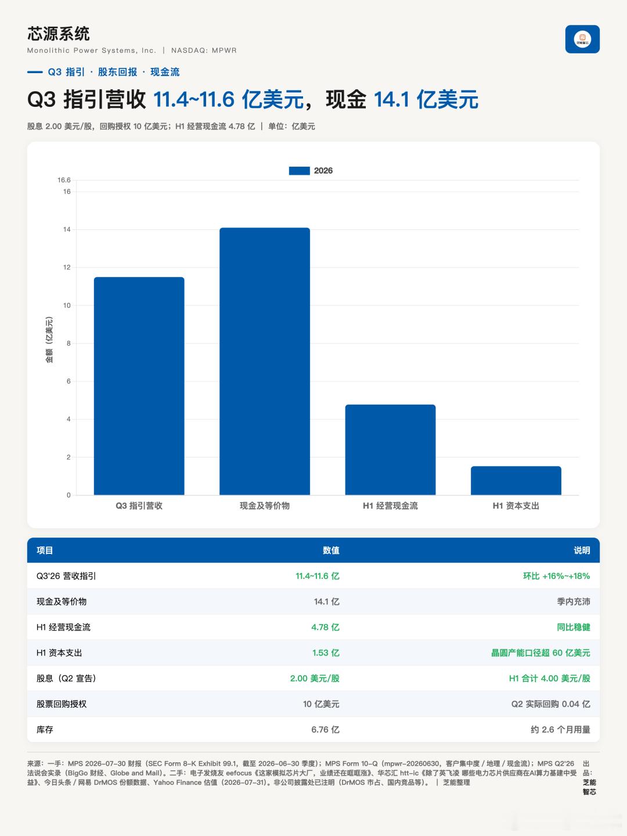Image resolution: width=627 pixels, height=836 pixels.
Task: Click the H1 资本支出 table row label
Action: (x=59, y=653)
